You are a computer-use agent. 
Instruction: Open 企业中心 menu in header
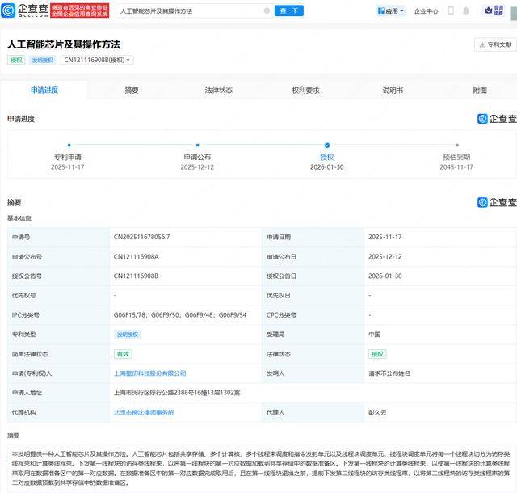(x=426, y=11)
